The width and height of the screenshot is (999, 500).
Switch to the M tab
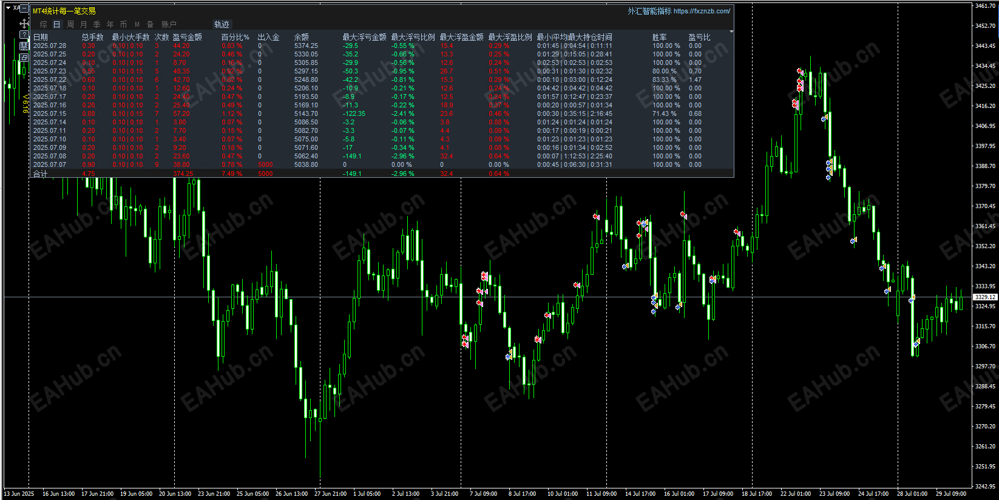tap(137, 24)
